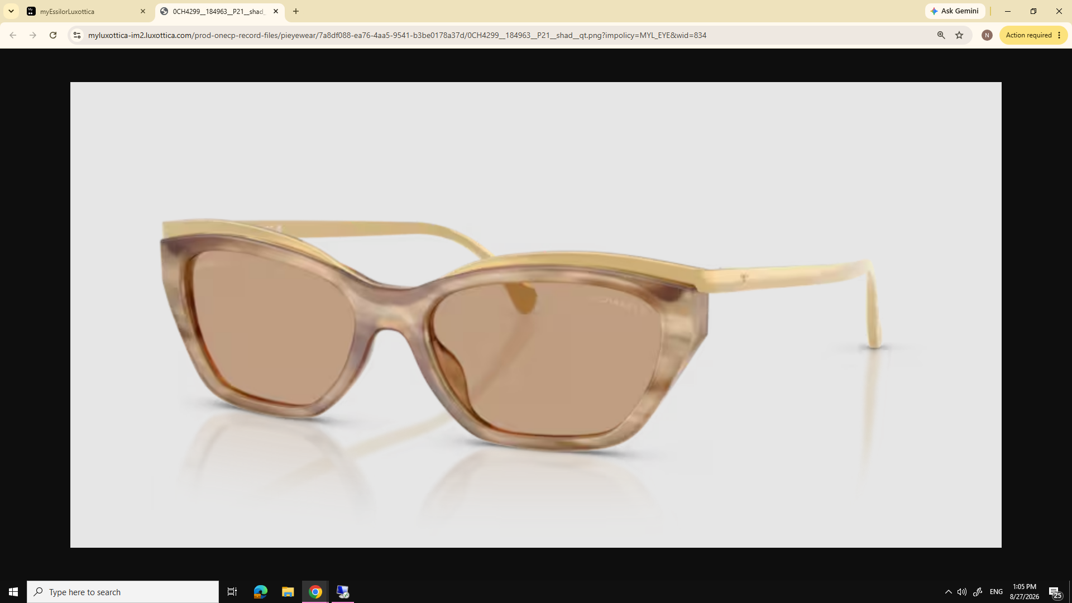Open the volume speaker control
This screenshot has width=1072, height=603.
962,592
